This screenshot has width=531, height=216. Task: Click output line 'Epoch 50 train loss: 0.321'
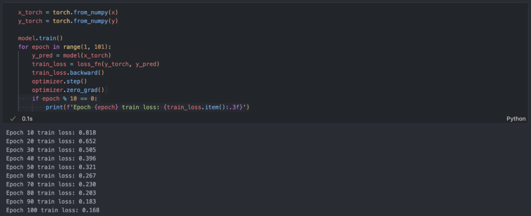tap(51, 167)
